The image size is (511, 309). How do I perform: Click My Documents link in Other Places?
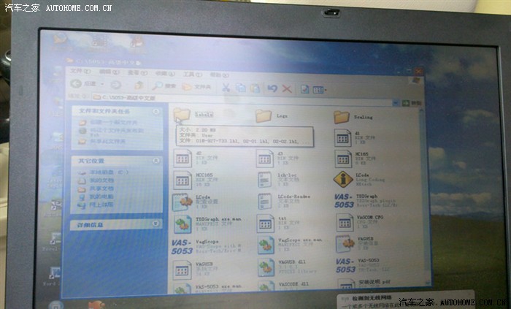(x=101, y=180)
